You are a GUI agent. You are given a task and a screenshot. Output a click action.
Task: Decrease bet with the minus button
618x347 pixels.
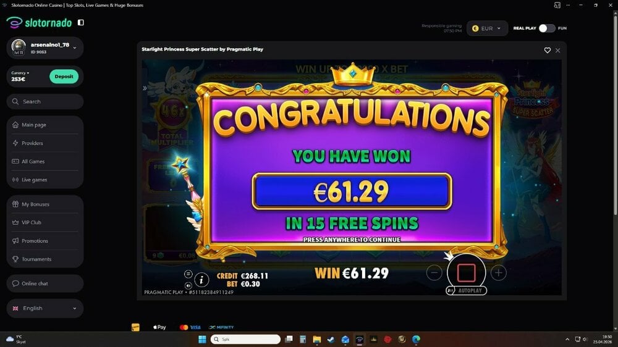pyautogui.click(x=434, y=272)
